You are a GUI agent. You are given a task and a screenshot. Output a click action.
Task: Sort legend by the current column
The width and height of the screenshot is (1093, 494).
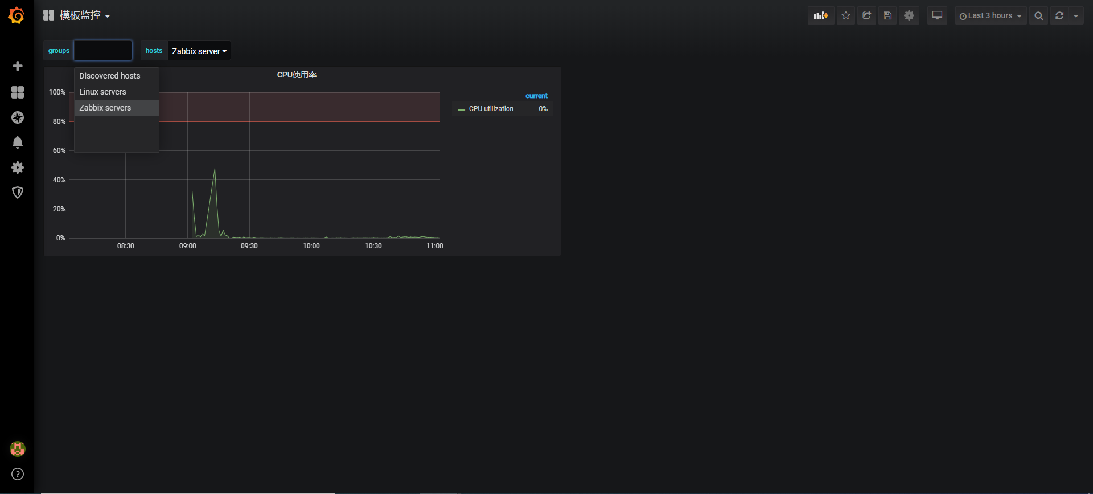click(536, 96)
